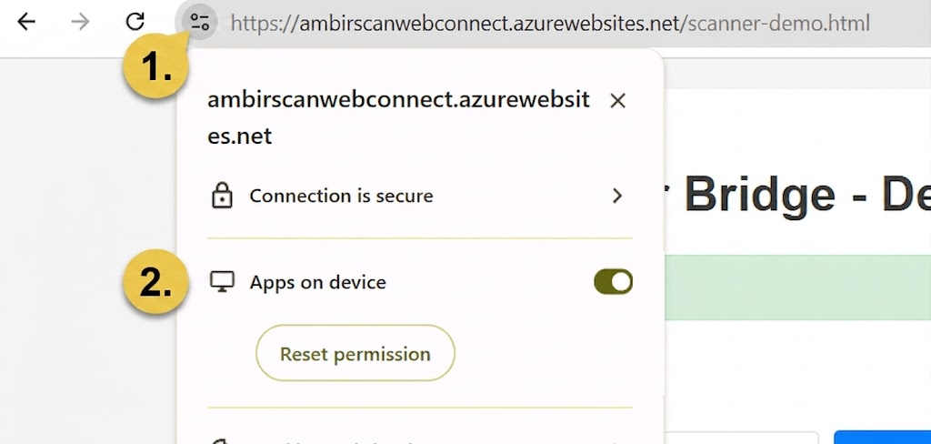Click the white input field on the page
The width and height of the screenshot is (931, 444).
[x=746, y=438]
